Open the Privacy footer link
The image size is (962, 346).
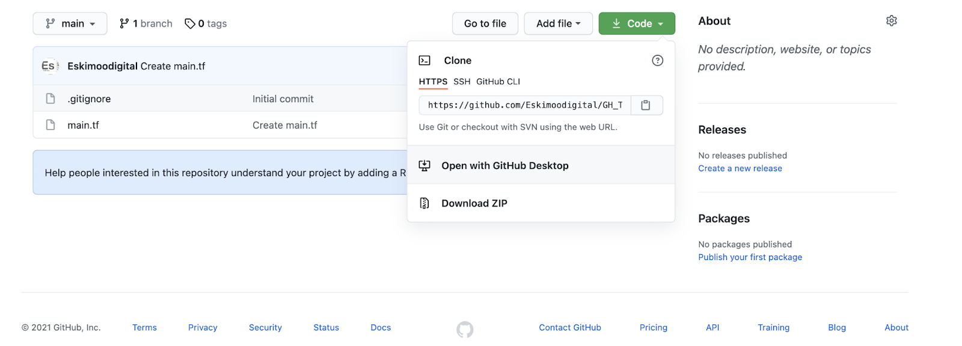pos(203,327)
